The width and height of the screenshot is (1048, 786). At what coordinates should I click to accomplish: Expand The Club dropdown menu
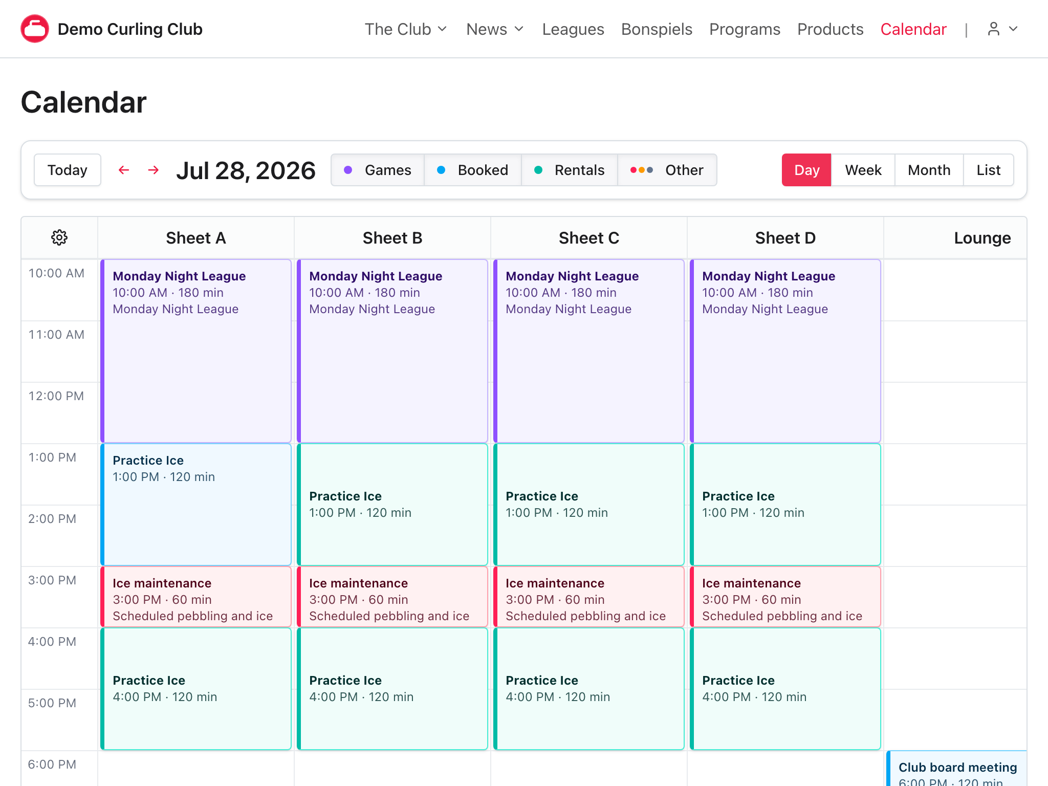(x=406, y=29)
